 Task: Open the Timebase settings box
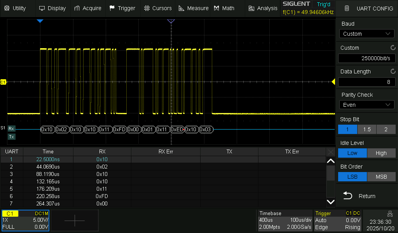click(285, 220)
